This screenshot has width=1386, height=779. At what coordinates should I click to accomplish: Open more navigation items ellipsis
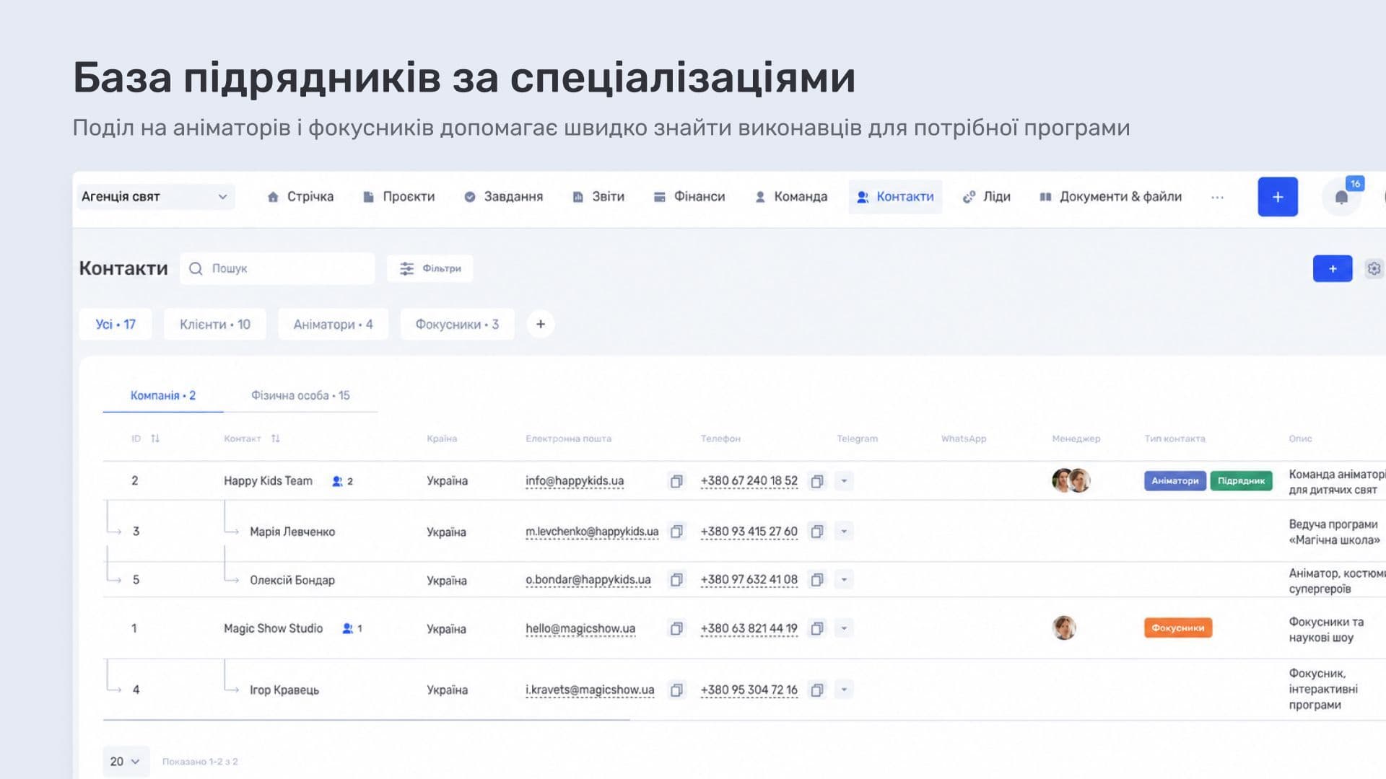pos(1217,197)
